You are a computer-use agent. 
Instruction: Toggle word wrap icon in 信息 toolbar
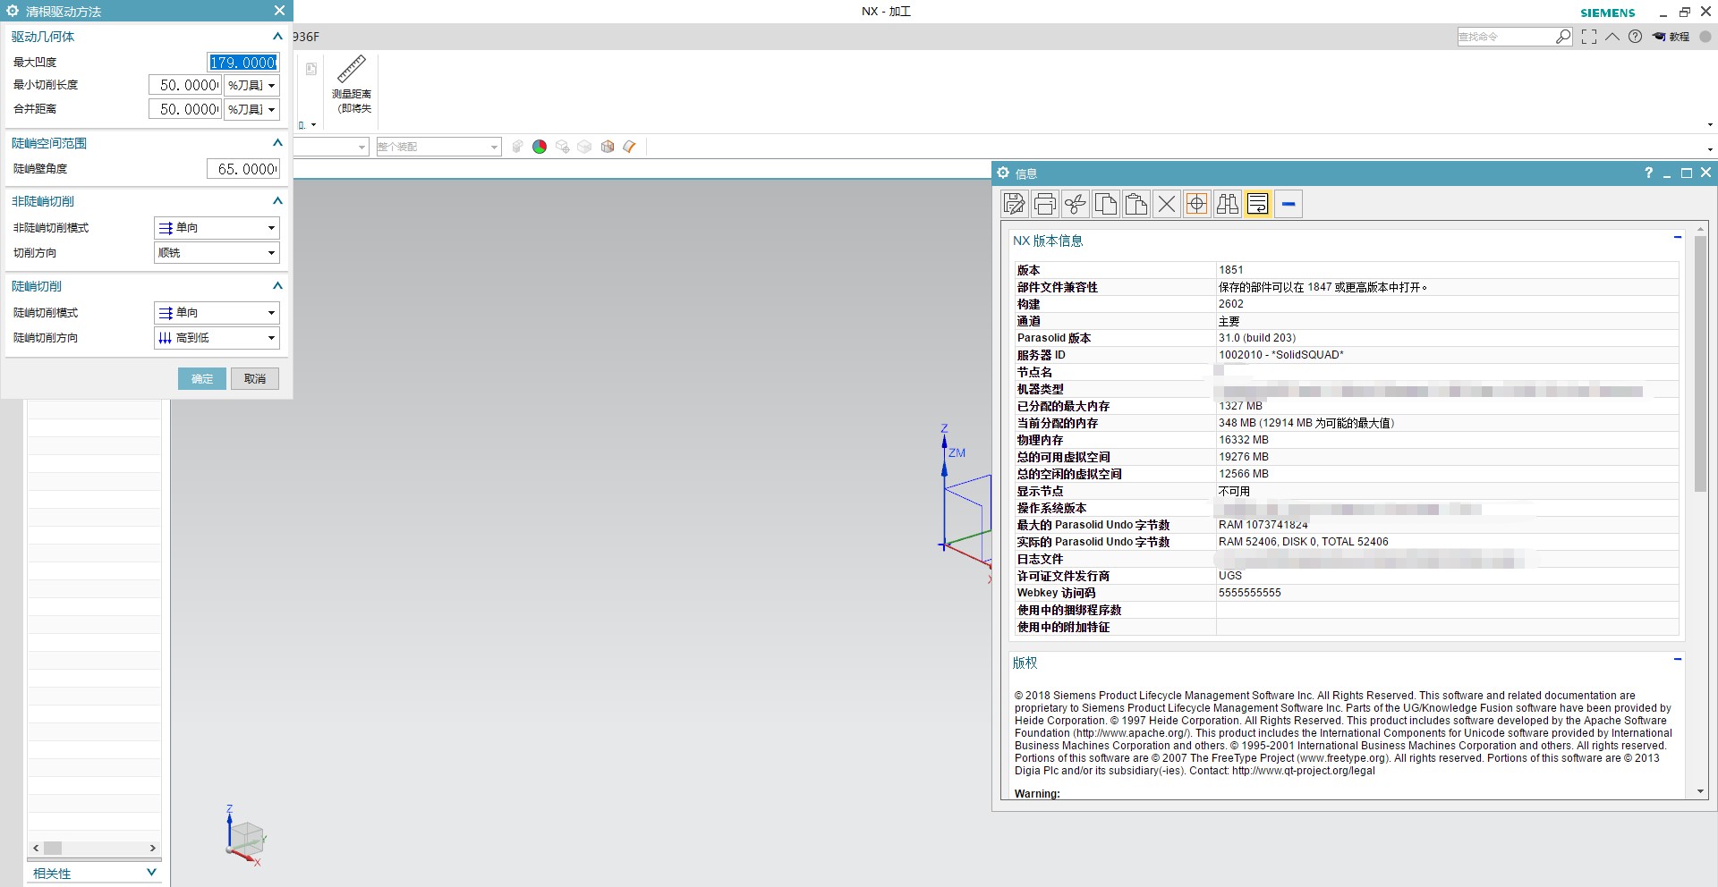coord(1257,204)
